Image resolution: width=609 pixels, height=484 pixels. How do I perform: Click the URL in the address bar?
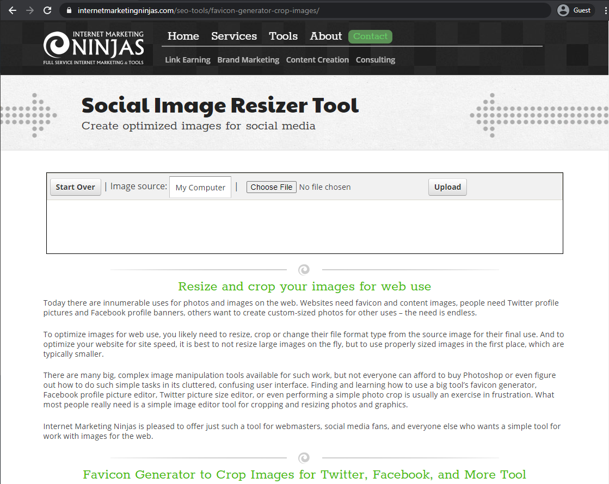pyautogui.click(x=199, y=10)
